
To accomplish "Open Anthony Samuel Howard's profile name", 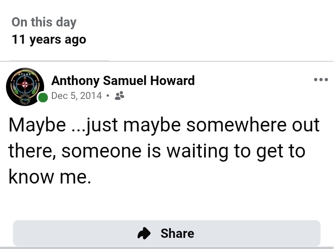I will tap(123, 80).
